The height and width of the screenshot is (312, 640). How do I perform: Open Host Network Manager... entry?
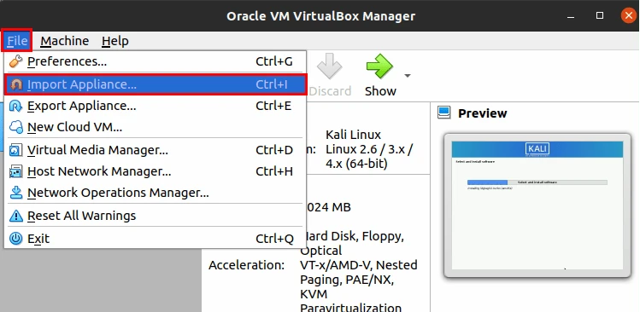(x=156, y=171)
